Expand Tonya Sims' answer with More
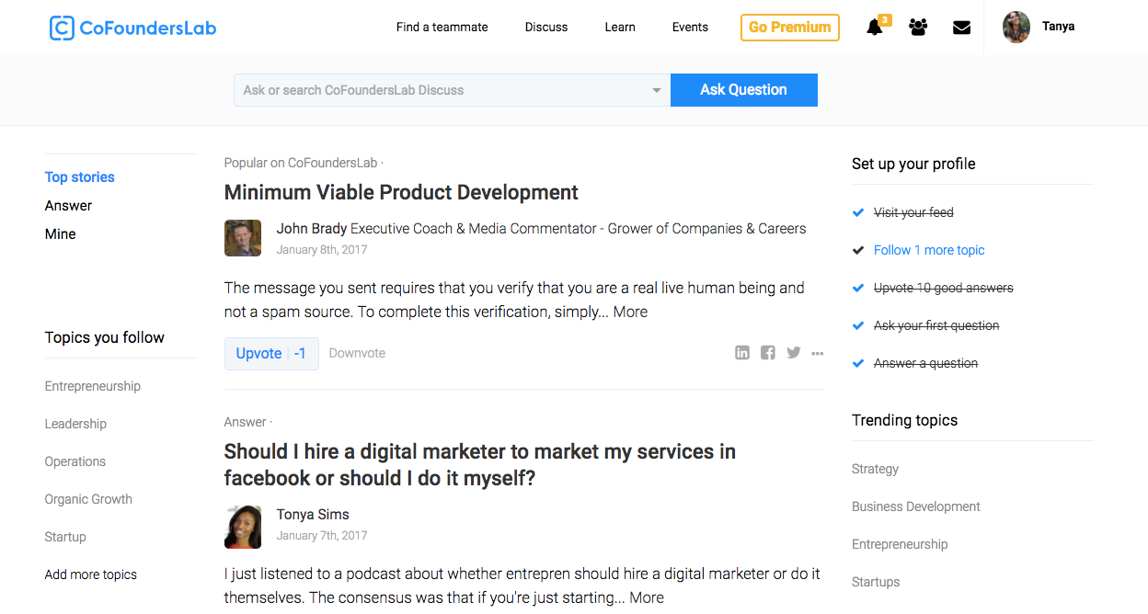 (x=647, y=597)
